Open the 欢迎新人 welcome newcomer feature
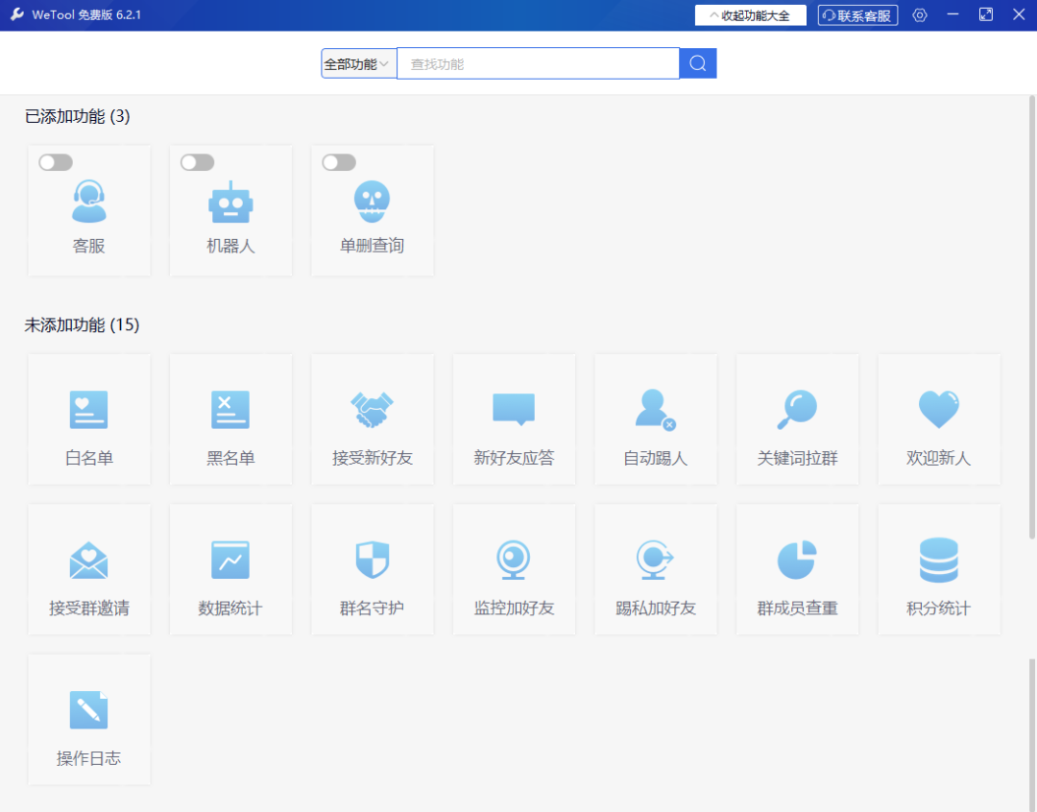 pos(939,419)
